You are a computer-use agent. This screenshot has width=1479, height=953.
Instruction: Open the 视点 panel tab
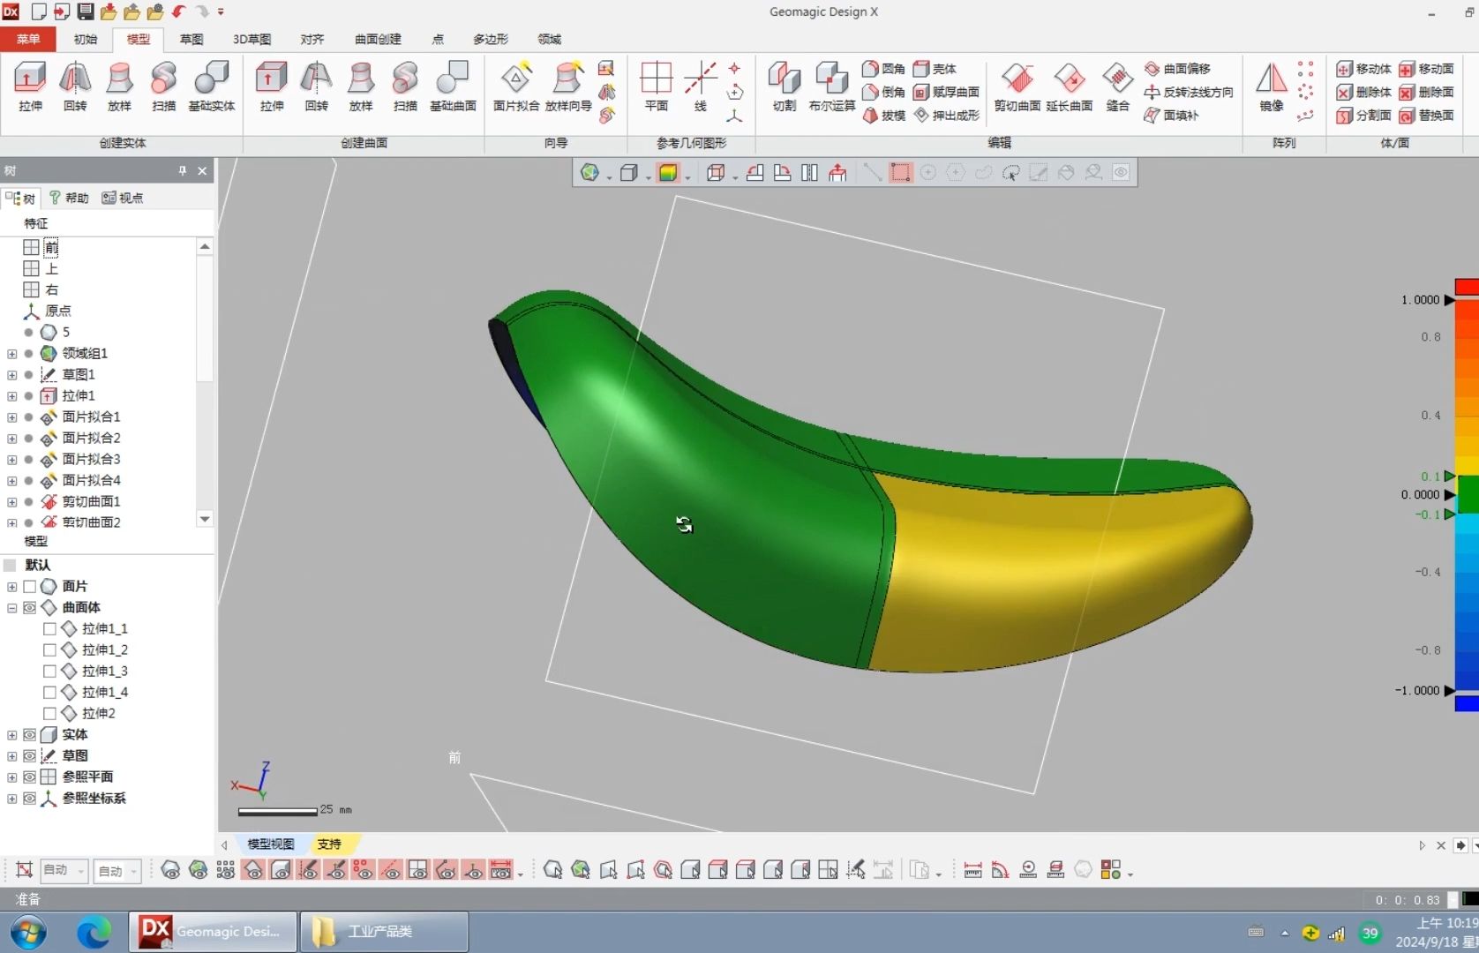pos(123,198)
